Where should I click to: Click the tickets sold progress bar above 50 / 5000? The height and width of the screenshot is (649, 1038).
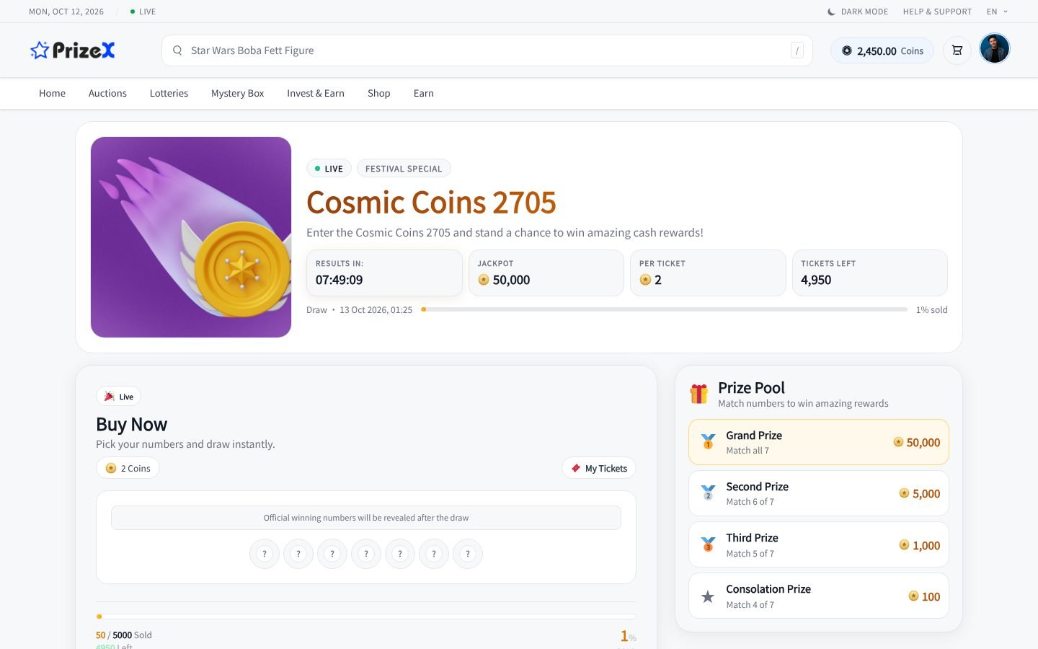366,617
